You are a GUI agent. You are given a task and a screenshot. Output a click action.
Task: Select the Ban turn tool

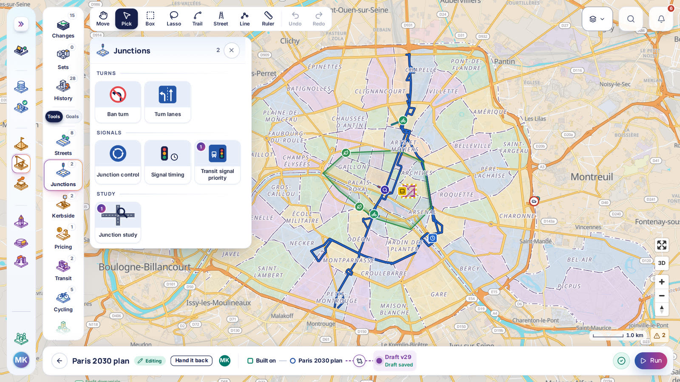[118, 102]
